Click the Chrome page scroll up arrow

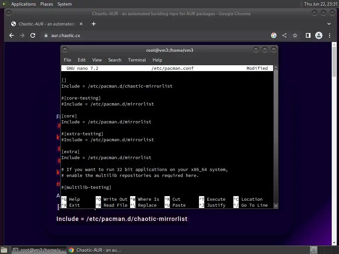click(334, 45)
